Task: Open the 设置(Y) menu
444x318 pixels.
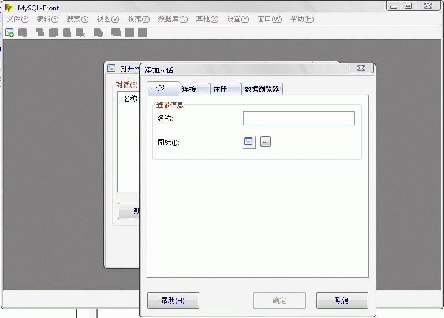Action: click(238, 19)
